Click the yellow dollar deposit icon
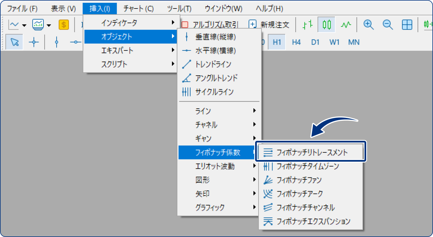 [x=63, y=25]
